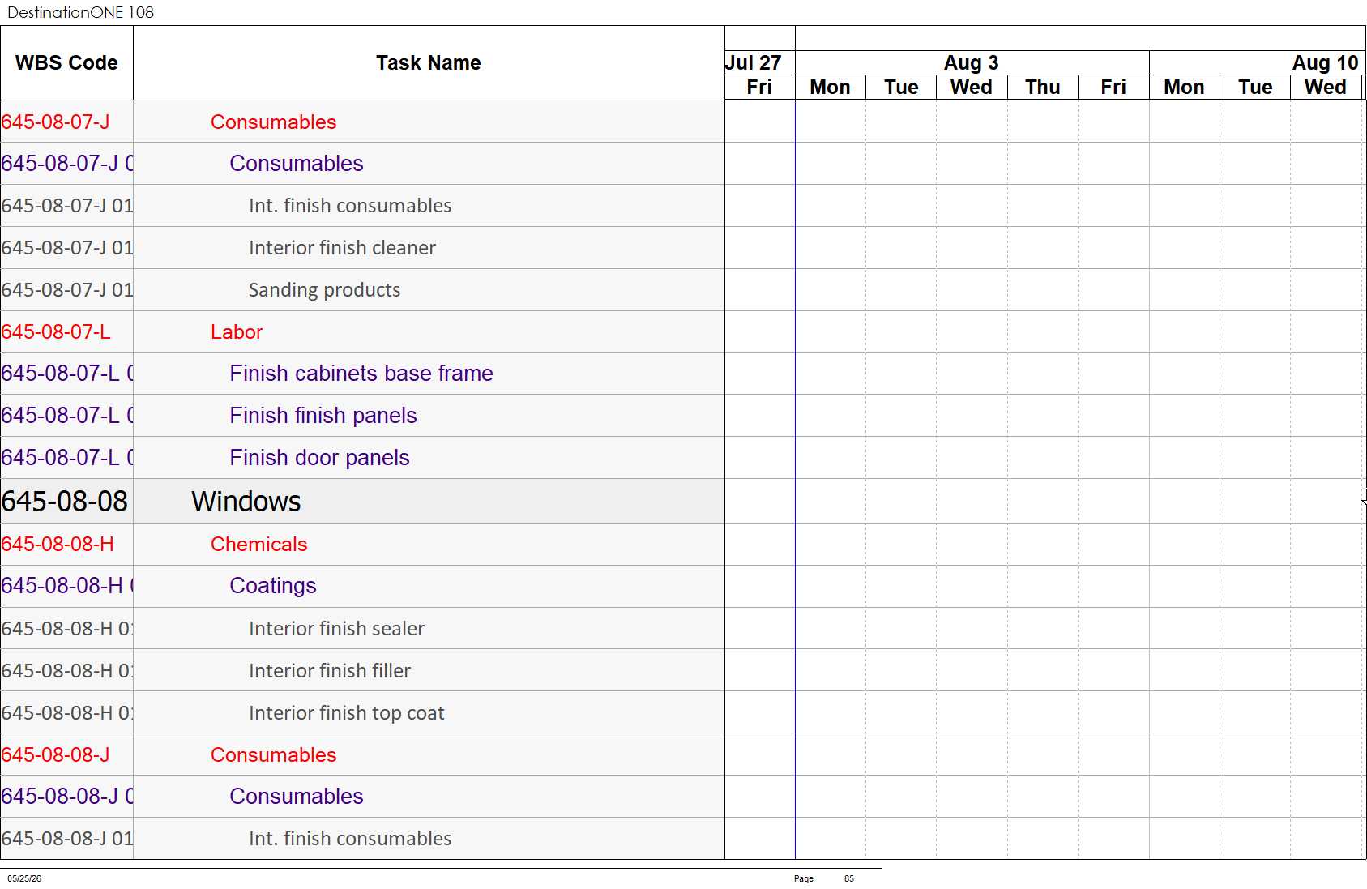This screenshot has width=1367, height=889.
Task: Select the Interior finish sealer task
Action: click(336, 629)
